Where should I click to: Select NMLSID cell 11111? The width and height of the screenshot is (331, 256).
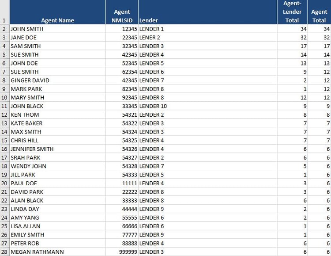pyautogui.click(x=122, y=183)
